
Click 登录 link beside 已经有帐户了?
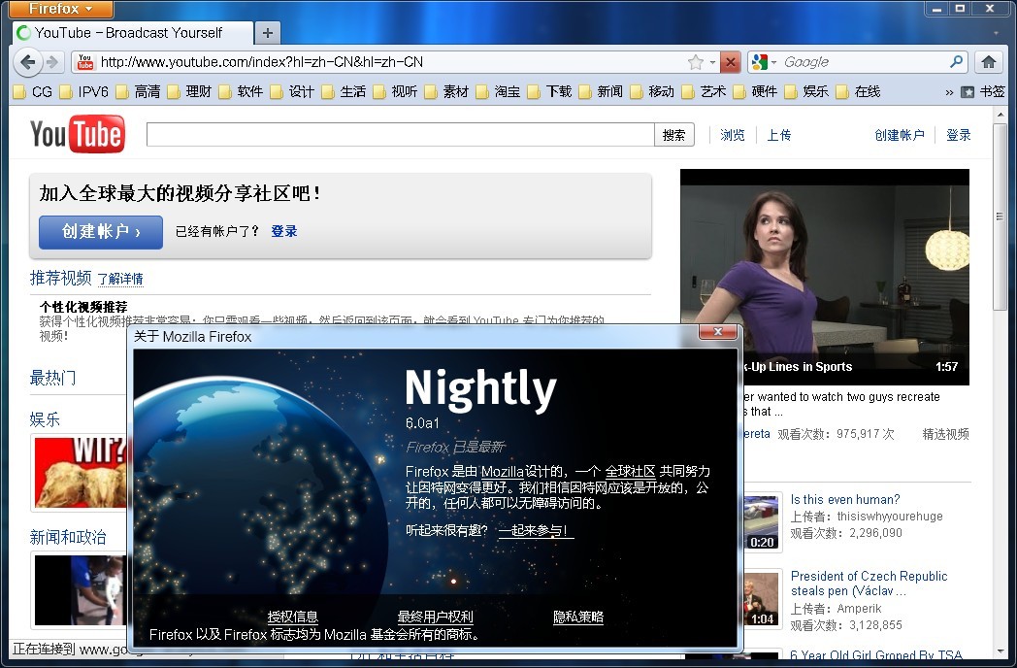(284, 231)
